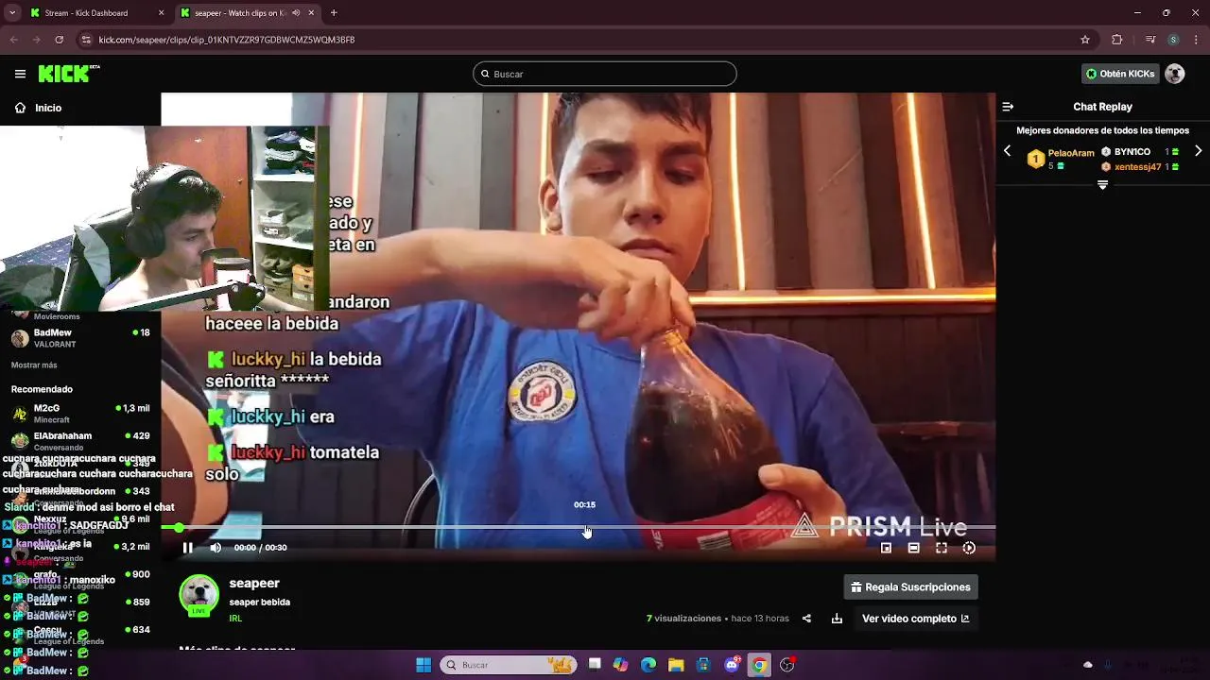Viewport: 1210px width, 680px height.
Task: Toggle theater mode
Action: [x=913, y=548]
